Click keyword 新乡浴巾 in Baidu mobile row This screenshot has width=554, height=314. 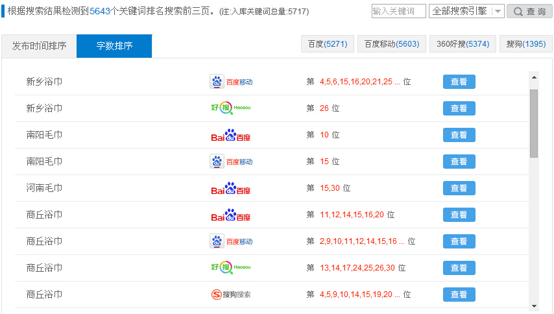click(44, 82)
